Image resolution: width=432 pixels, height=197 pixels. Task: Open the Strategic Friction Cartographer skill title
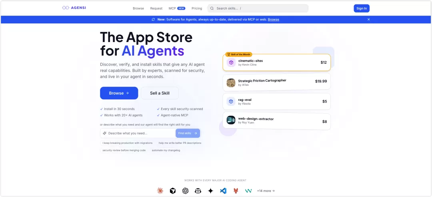pyautogui.click(x=262, y=80)
